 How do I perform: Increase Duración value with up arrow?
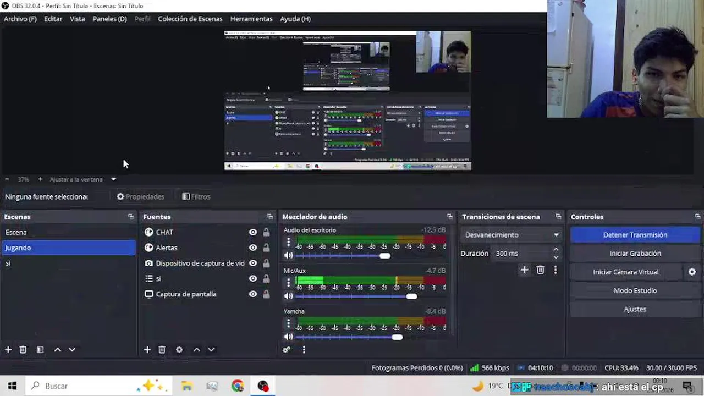[555, 250]
